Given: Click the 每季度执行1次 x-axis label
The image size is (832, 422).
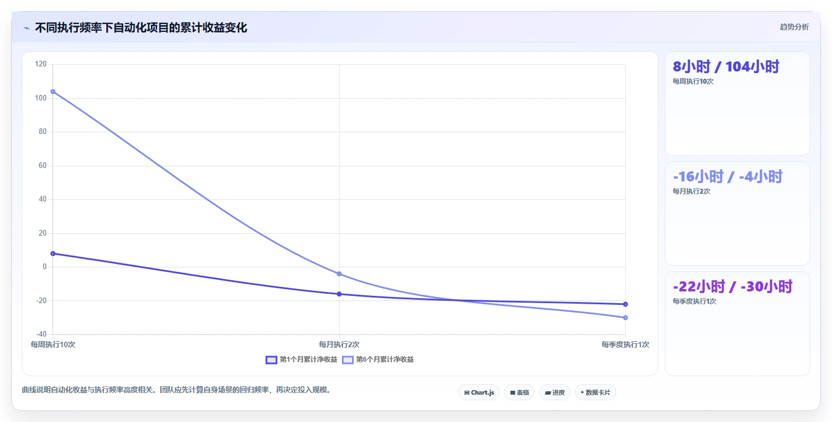Looking at the screenshot, I should point(625,344).
